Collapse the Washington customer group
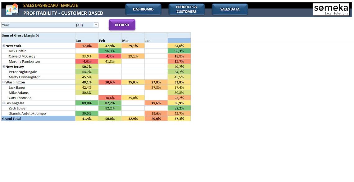Screen dimensions: 354x182 point(3,82)
